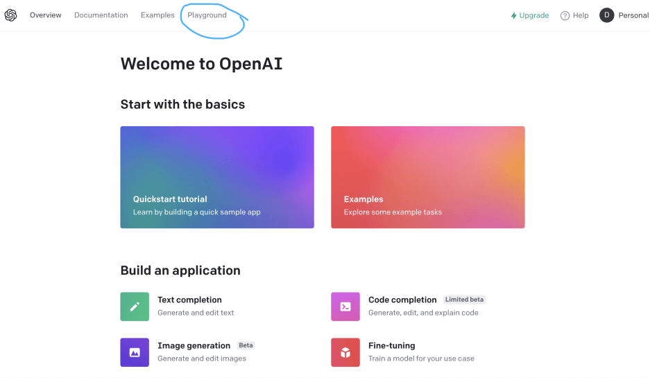Open the Documentation nav item

click(x=101, y=15)
